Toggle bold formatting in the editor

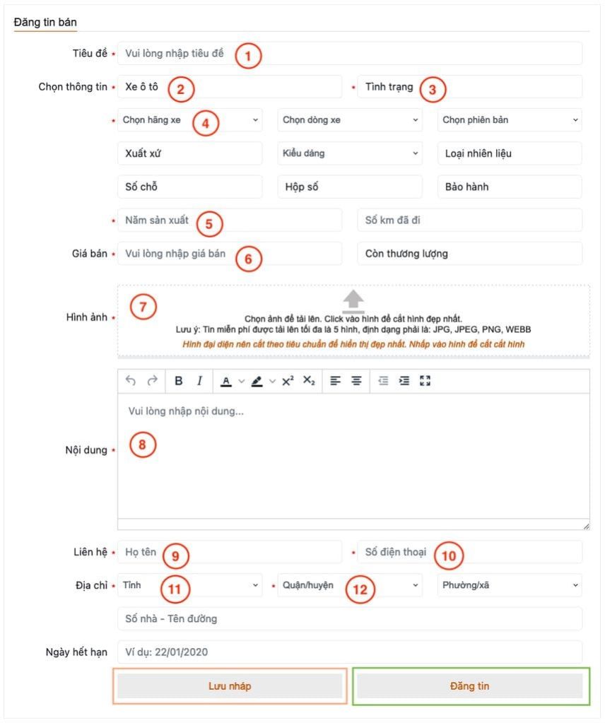[179, 381]
